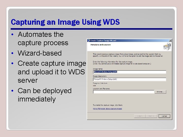Click the Metadata and Location heading
This screenshot has height=137, width=183.
point(101,45)
